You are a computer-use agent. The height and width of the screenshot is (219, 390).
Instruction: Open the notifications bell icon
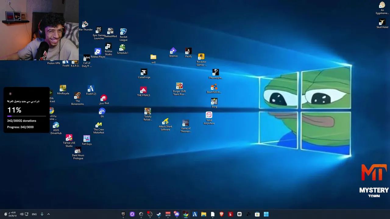coord(5,214)
